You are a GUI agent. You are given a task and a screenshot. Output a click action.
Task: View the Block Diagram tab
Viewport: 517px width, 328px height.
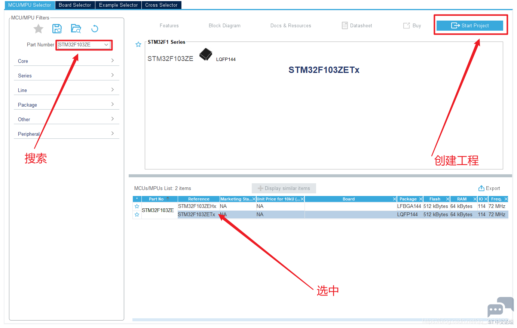[224, 25]
